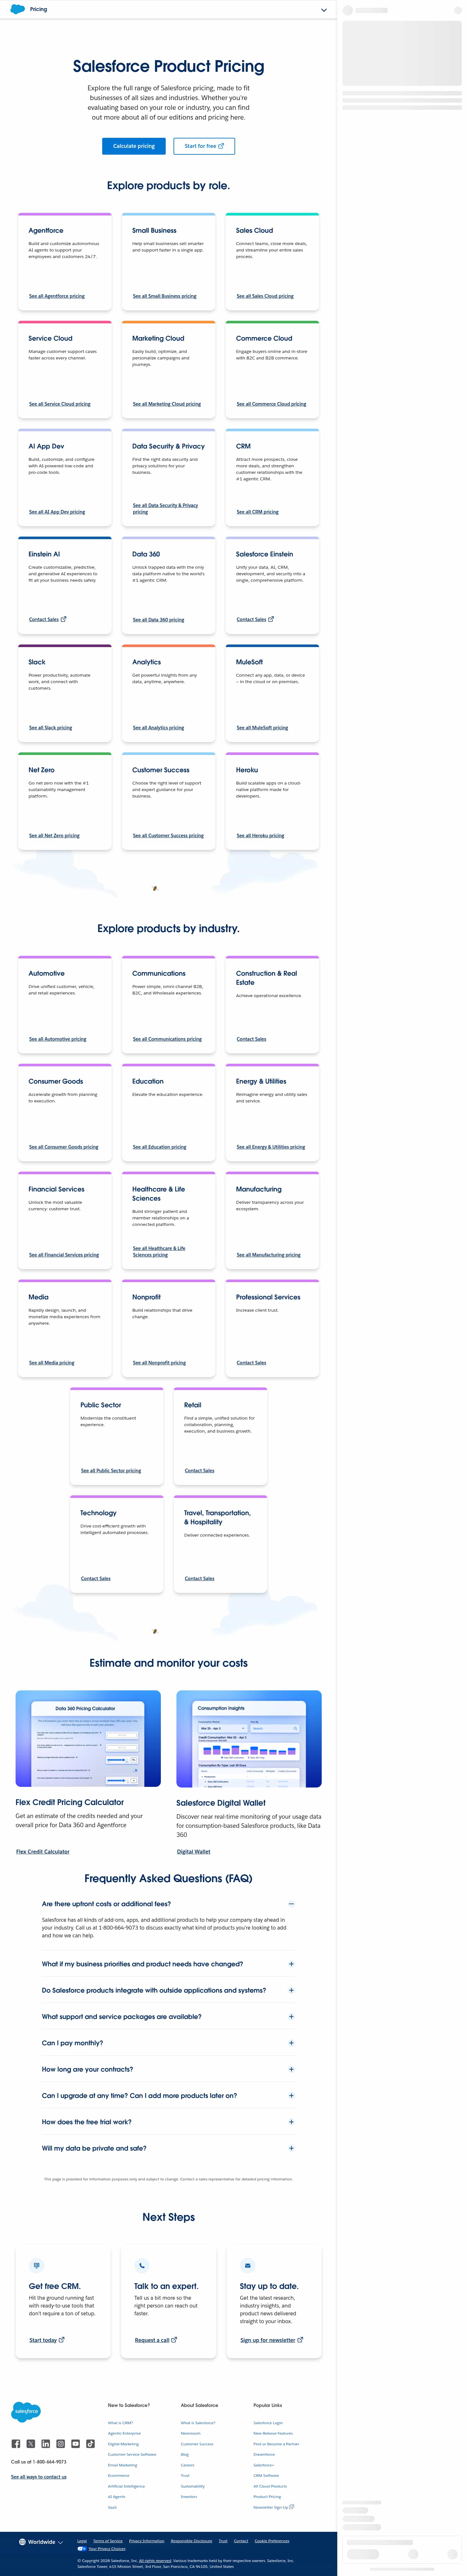Click the 'Slack' card heading
This screenshot has height=2576, width=467.
tap(37, 662)
